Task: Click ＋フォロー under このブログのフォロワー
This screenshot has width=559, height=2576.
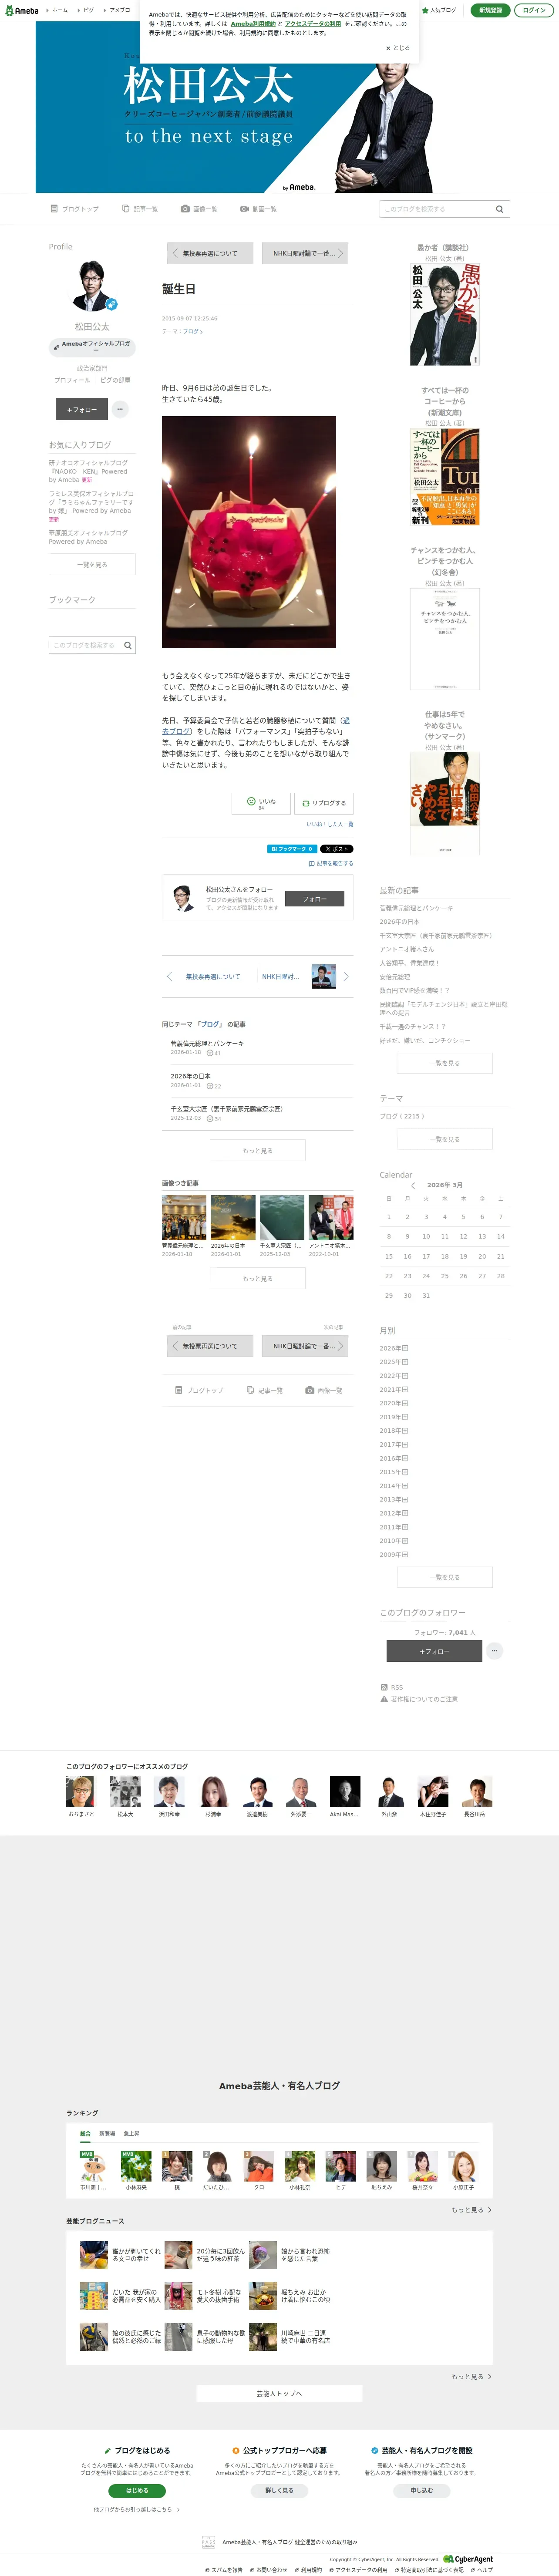Action: [x=434, y=1651]
